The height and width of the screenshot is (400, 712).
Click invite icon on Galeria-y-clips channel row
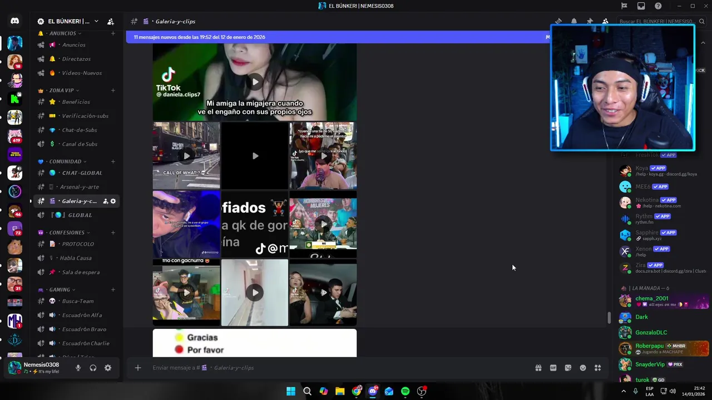(x=105, y=201)
